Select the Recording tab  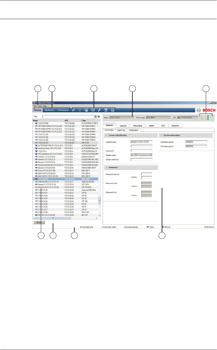138,126
